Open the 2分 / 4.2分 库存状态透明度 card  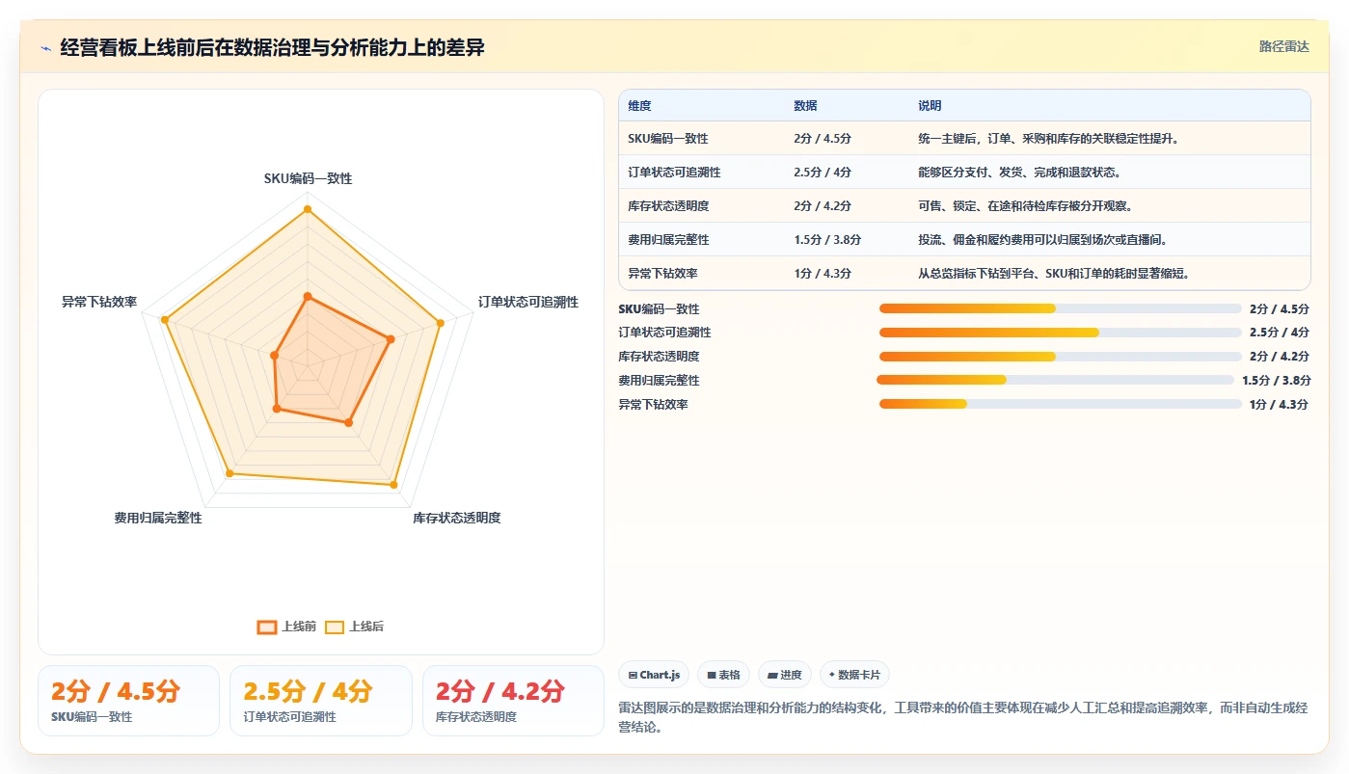513,701
